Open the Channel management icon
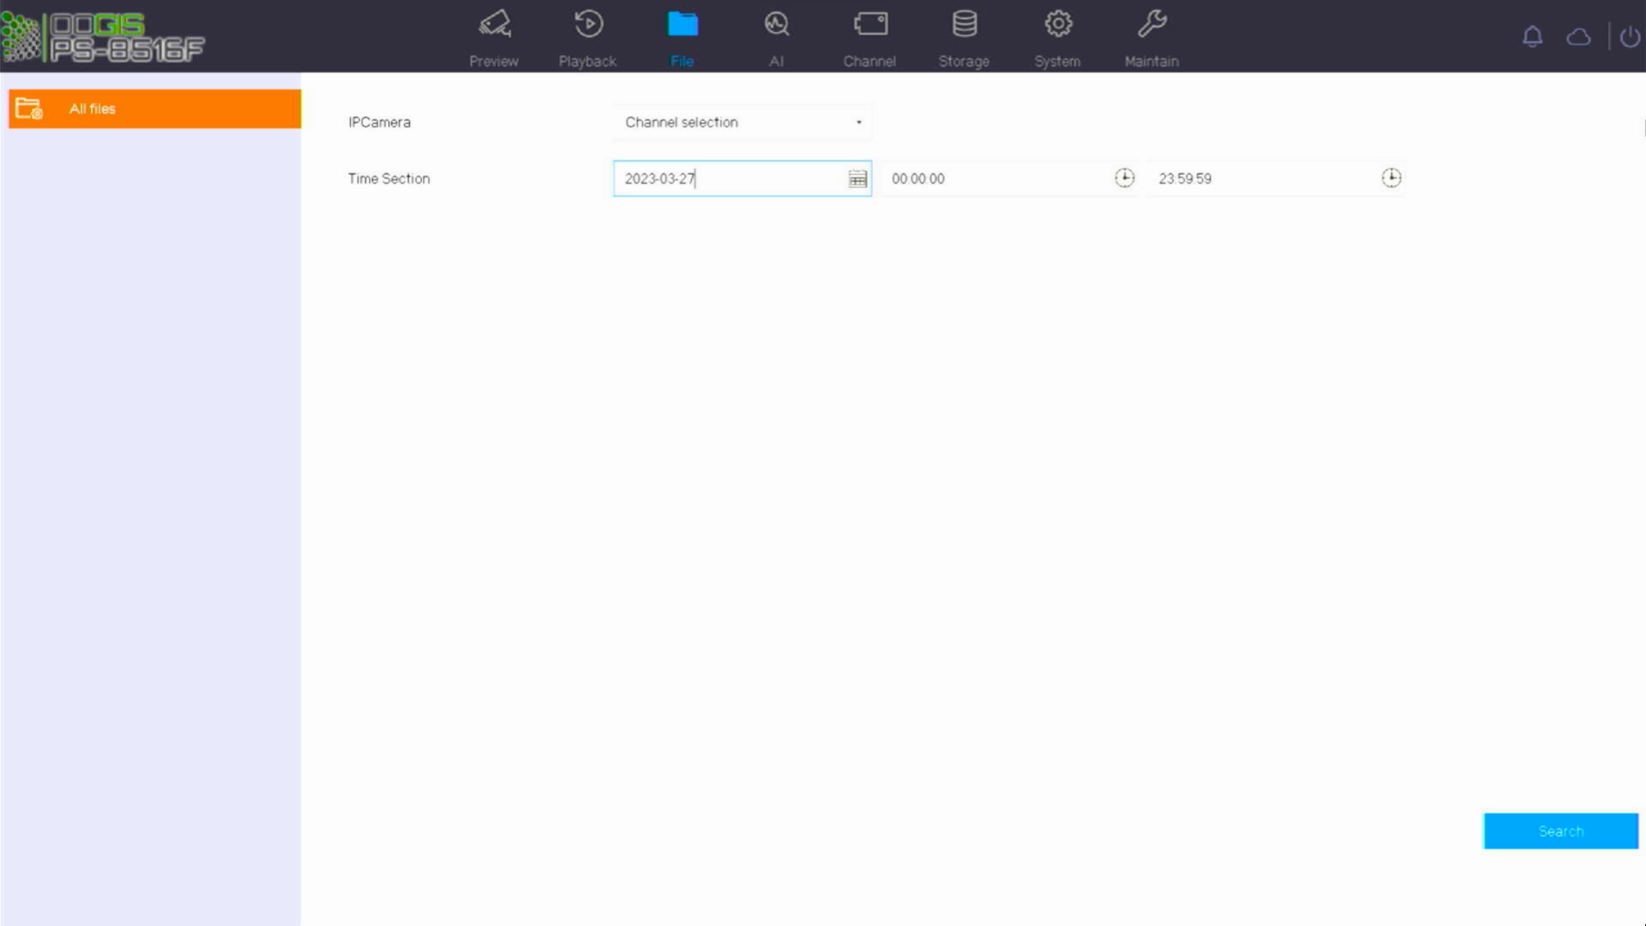The height and width of the screenshot is (926, 1646). [870, 24]
